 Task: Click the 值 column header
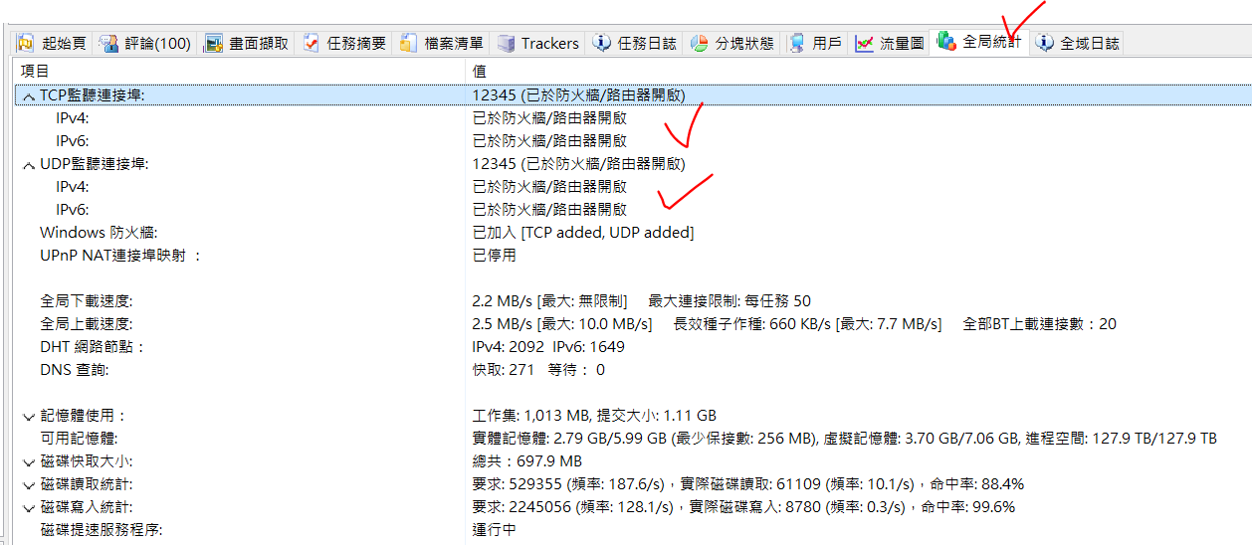click(x=480, y=71)
